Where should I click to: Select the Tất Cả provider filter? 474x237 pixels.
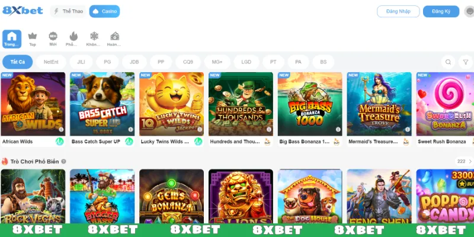click(x=18, y=62)
